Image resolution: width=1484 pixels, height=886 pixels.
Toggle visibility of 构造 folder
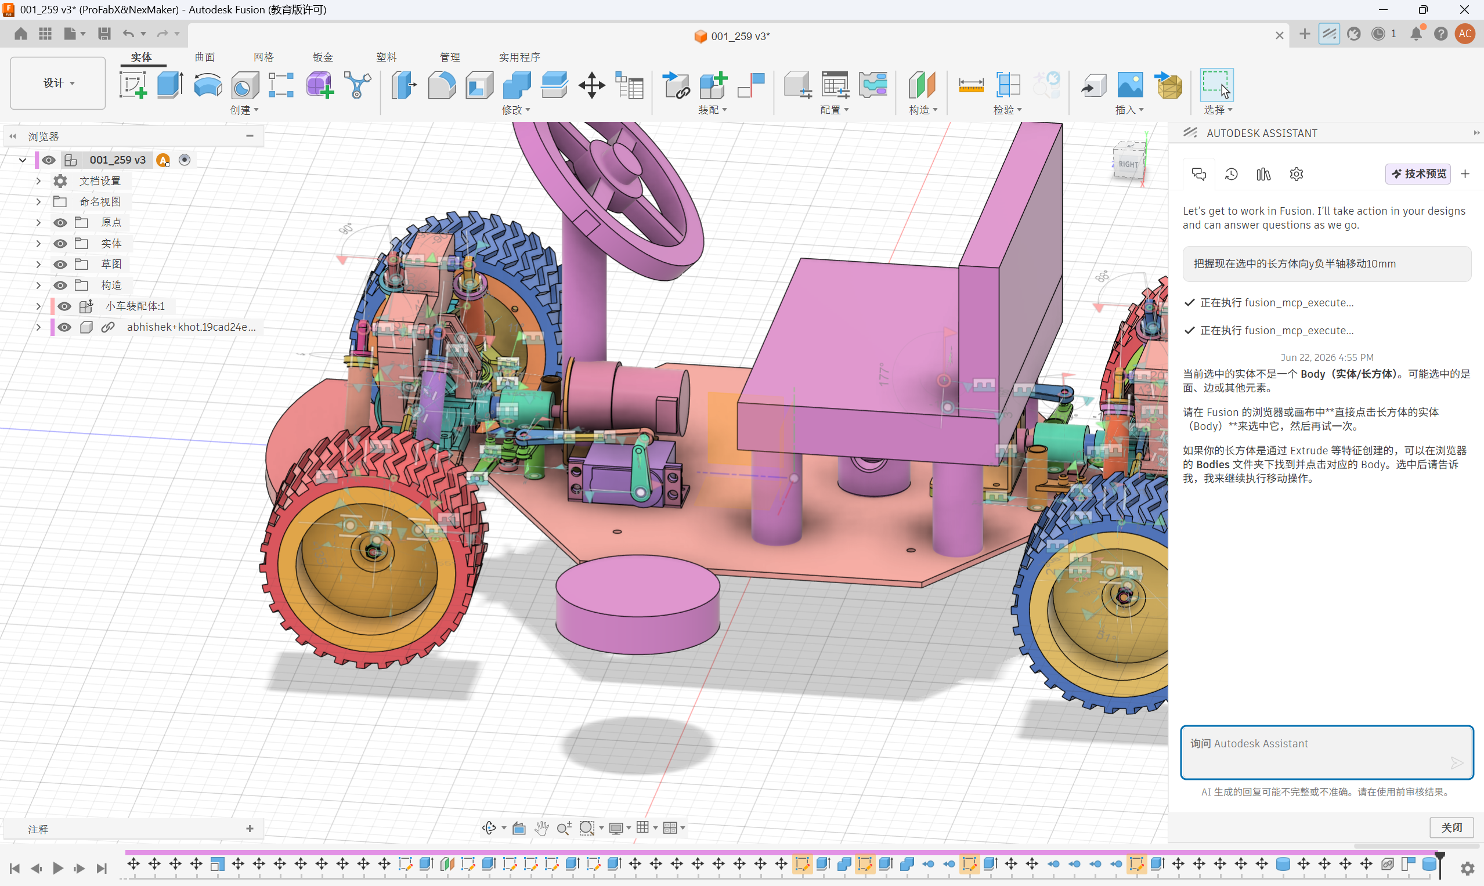(60, 285)
